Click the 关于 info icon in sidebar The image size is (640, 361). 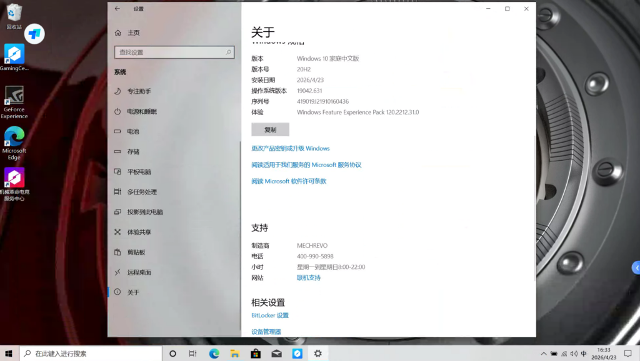click(x=117, y=292)
